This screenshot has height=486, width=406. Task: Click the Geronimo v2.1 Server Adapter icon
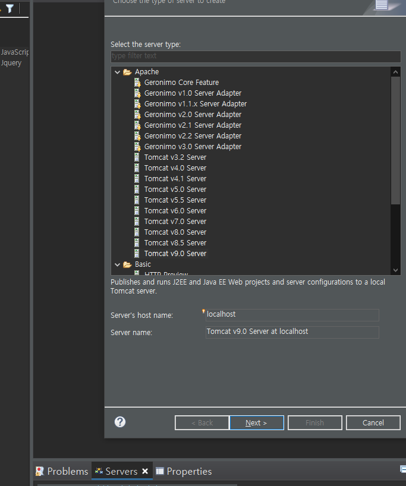137,125
